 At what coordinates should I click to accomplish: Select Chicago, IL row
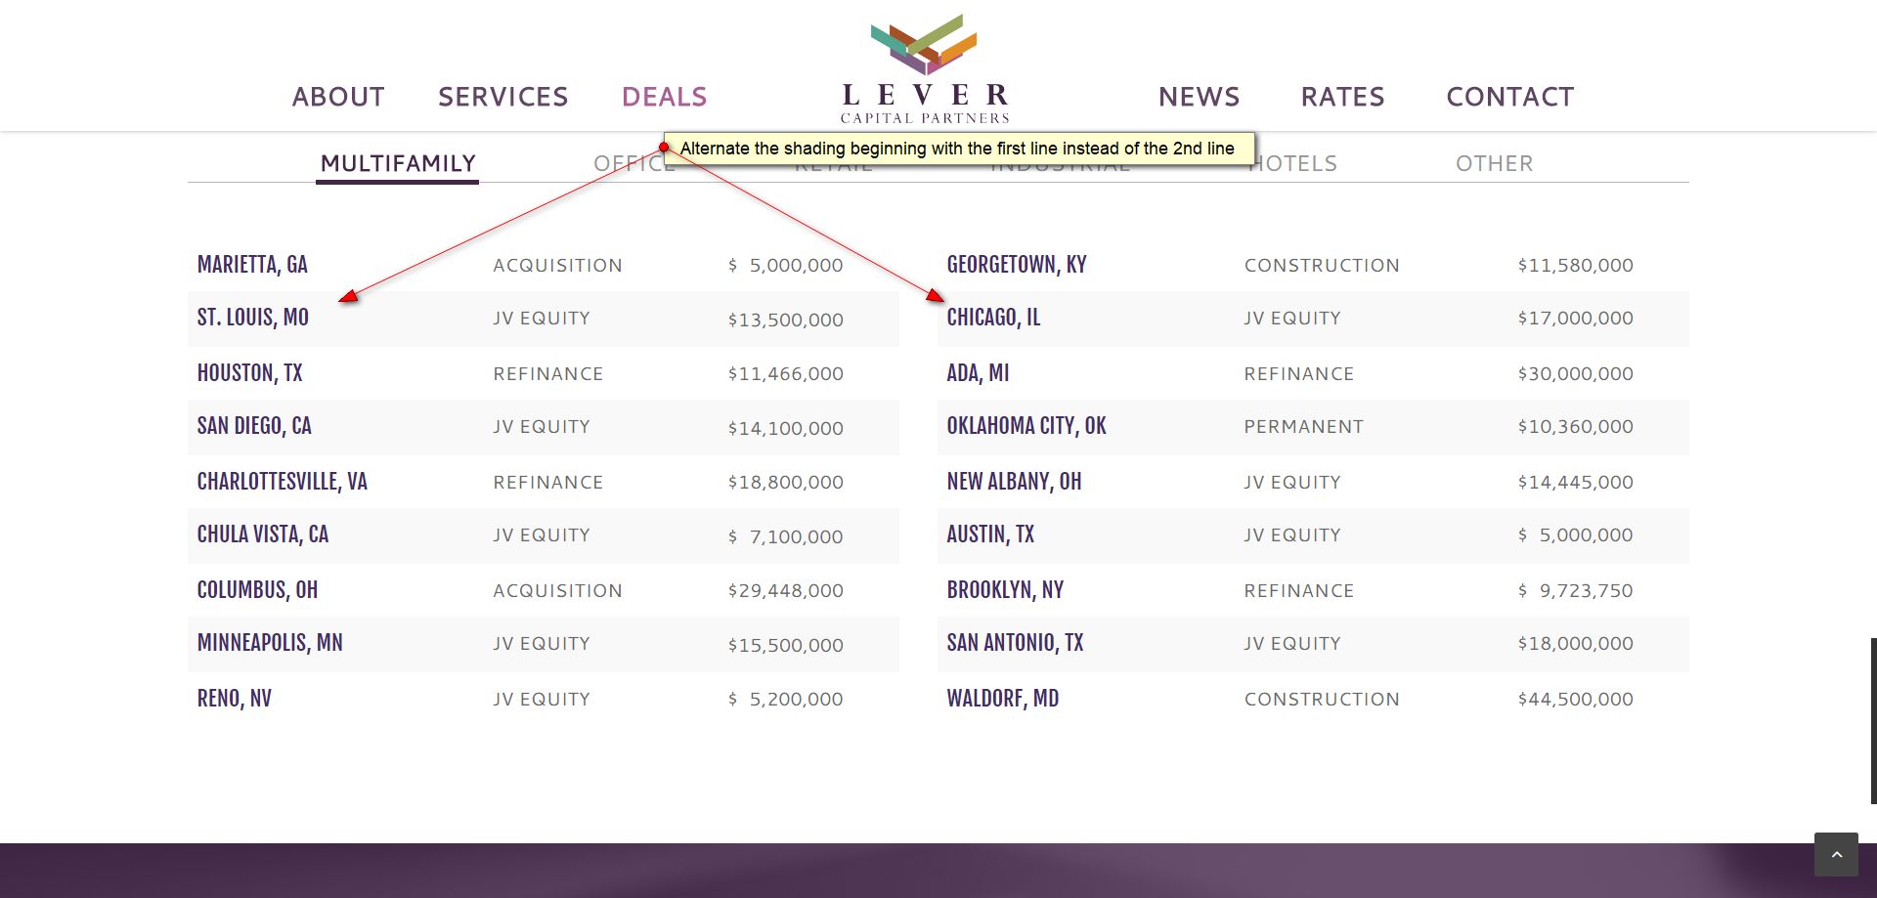(x=1313, y=319)
